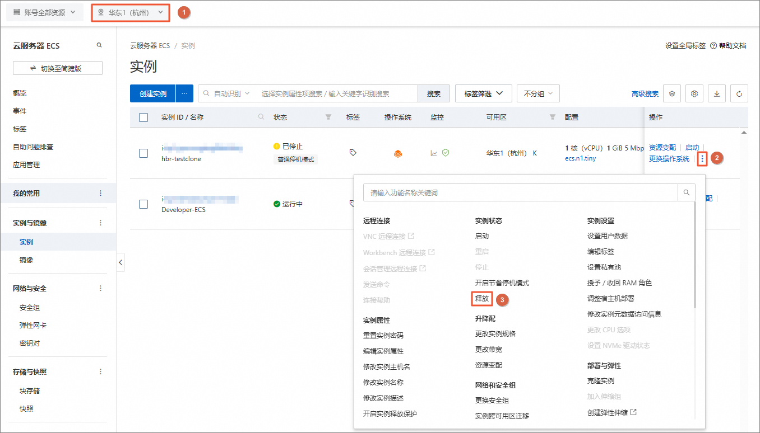Tick the select-all instances checkbox
Screen dimensions: 760x433
point(143,117)
